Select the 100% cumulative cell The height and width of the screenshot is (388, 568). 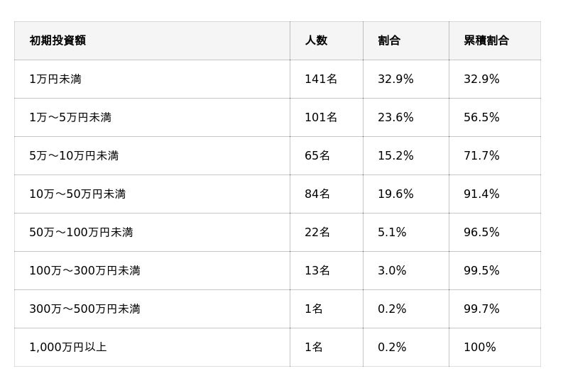click(480, 347)
